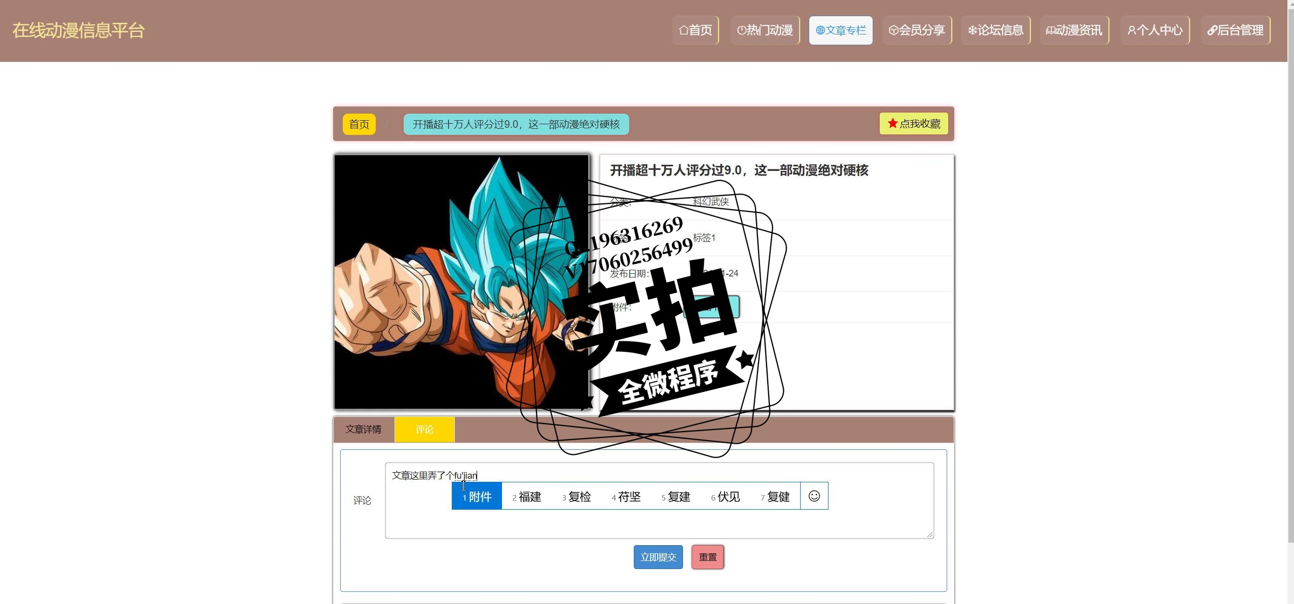Viewport: 1294px width, 604px height.
Task: Click the red star in 点我收藏
Action: tap(892, 123)
